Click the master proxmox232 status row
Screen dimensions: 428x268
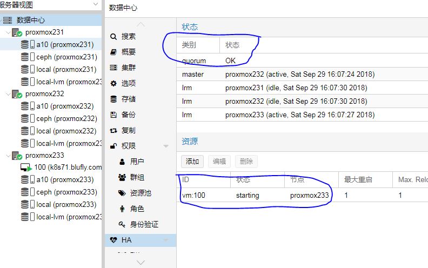(x=302, y=74)
